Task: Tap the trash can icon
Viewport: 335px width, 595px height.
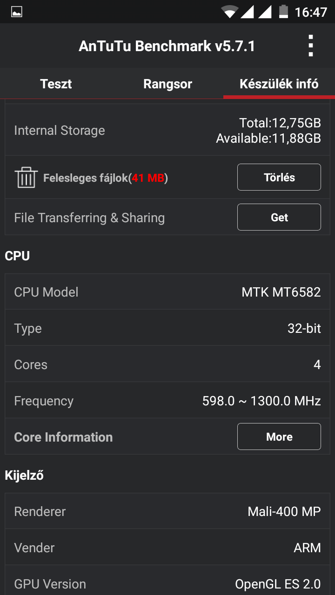Action: [x=26, y=178]
